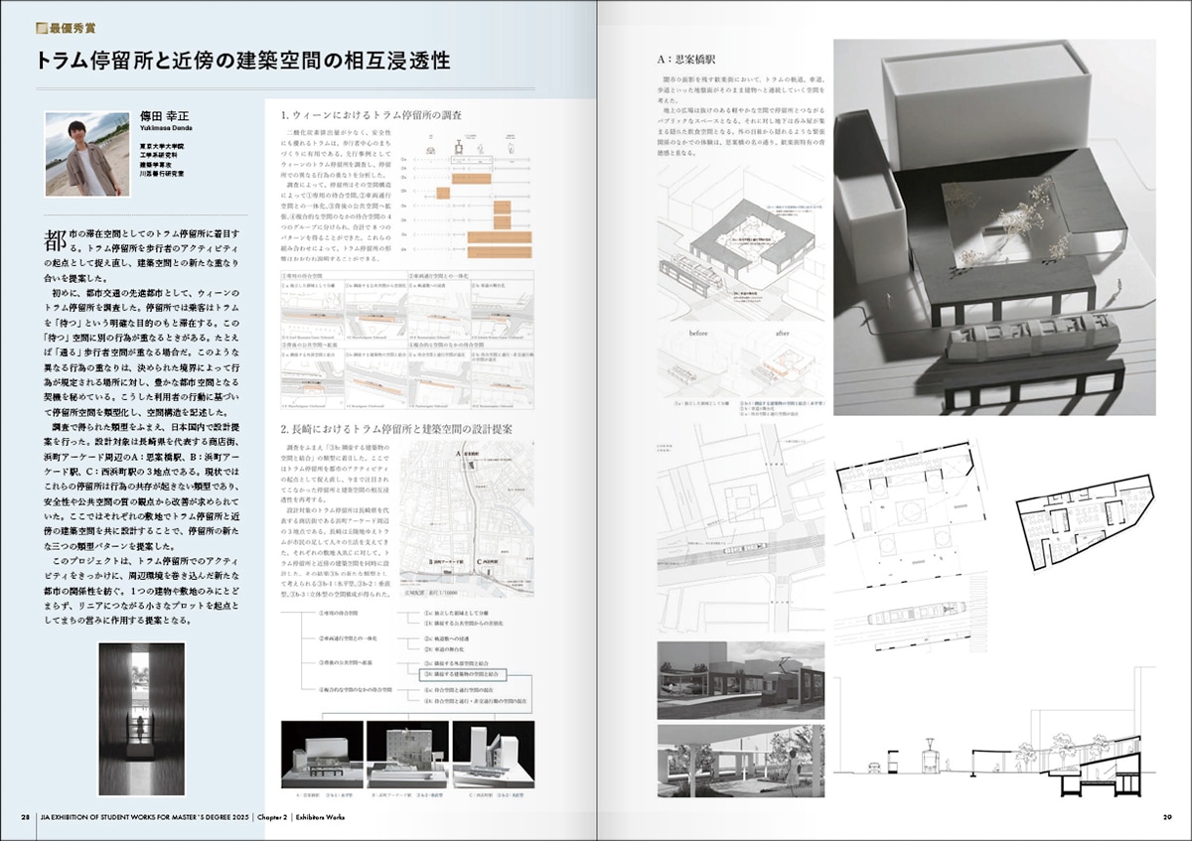Open the author portrait photo
The height and width of the screenshot is (841, 1192).
point(83,154)
